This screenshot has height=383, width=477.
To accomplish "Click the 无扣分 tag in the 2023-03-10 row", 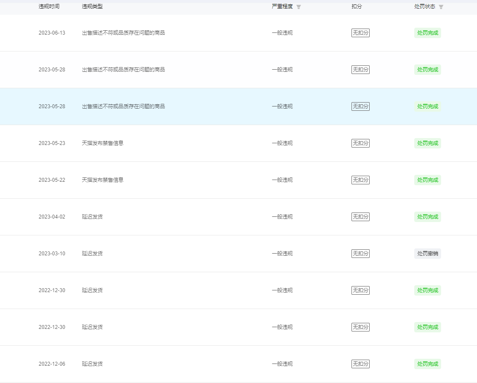I will click(361, 254).
